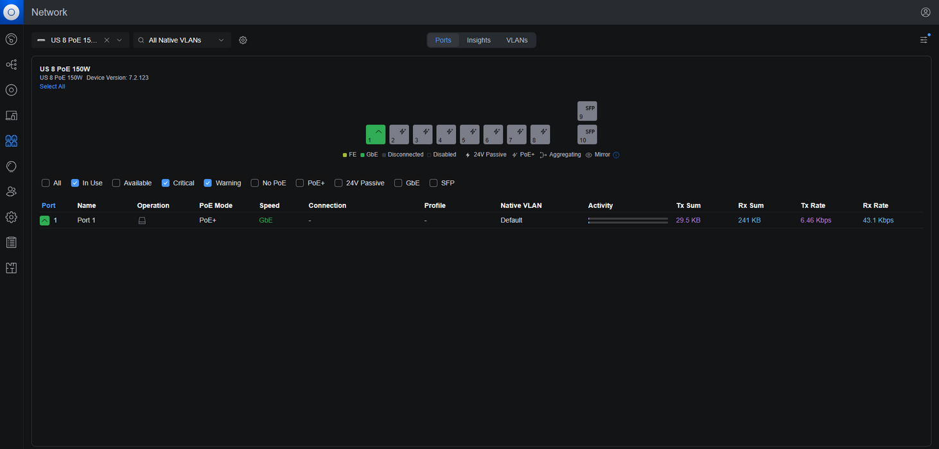Sort by the Rx Rate column header
939x449 pixels.
pos(875,205)
